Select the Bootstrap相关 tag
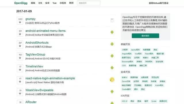 [127, 61]
